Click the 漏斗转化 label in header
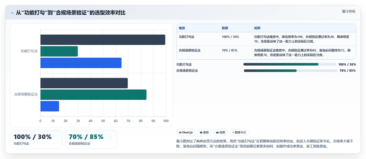 349,11
